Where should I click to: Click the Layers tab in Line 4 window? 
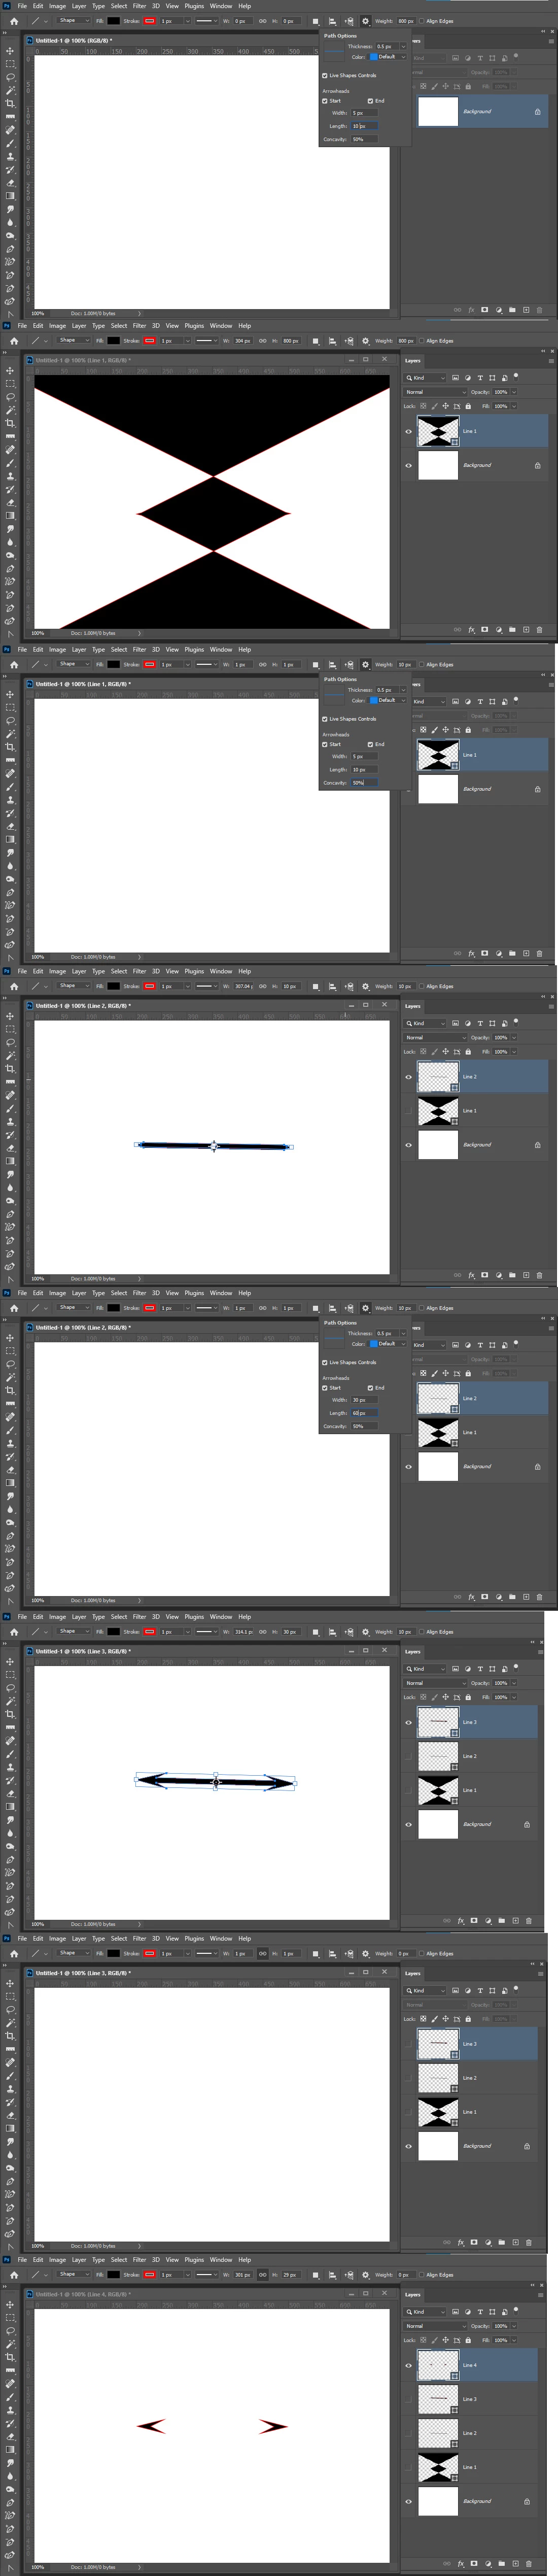click(413, 2295)
